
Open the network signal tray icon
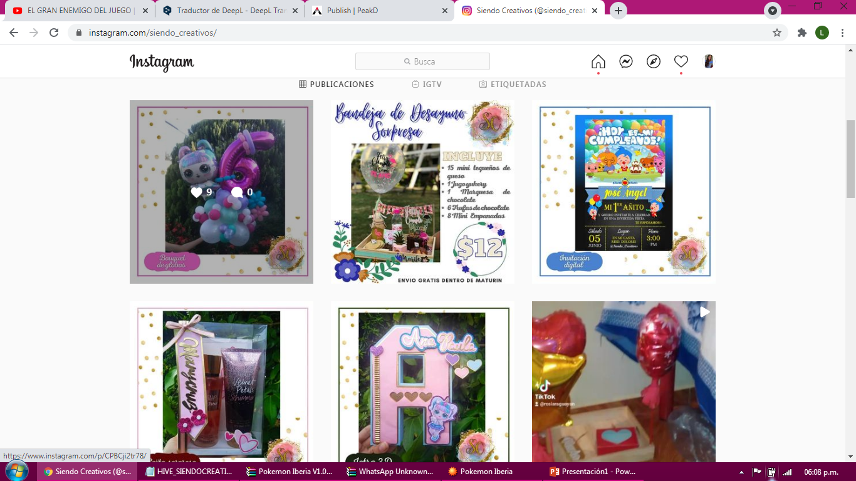click(x=787, y=472)
